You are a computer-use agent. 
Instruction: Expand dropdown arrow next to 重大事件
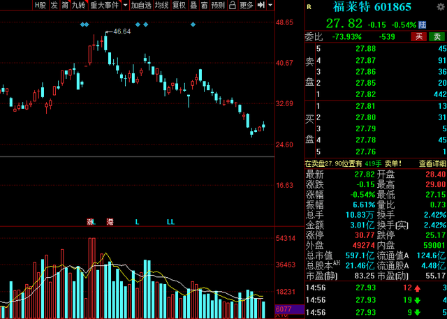click(x=125, y=5)
